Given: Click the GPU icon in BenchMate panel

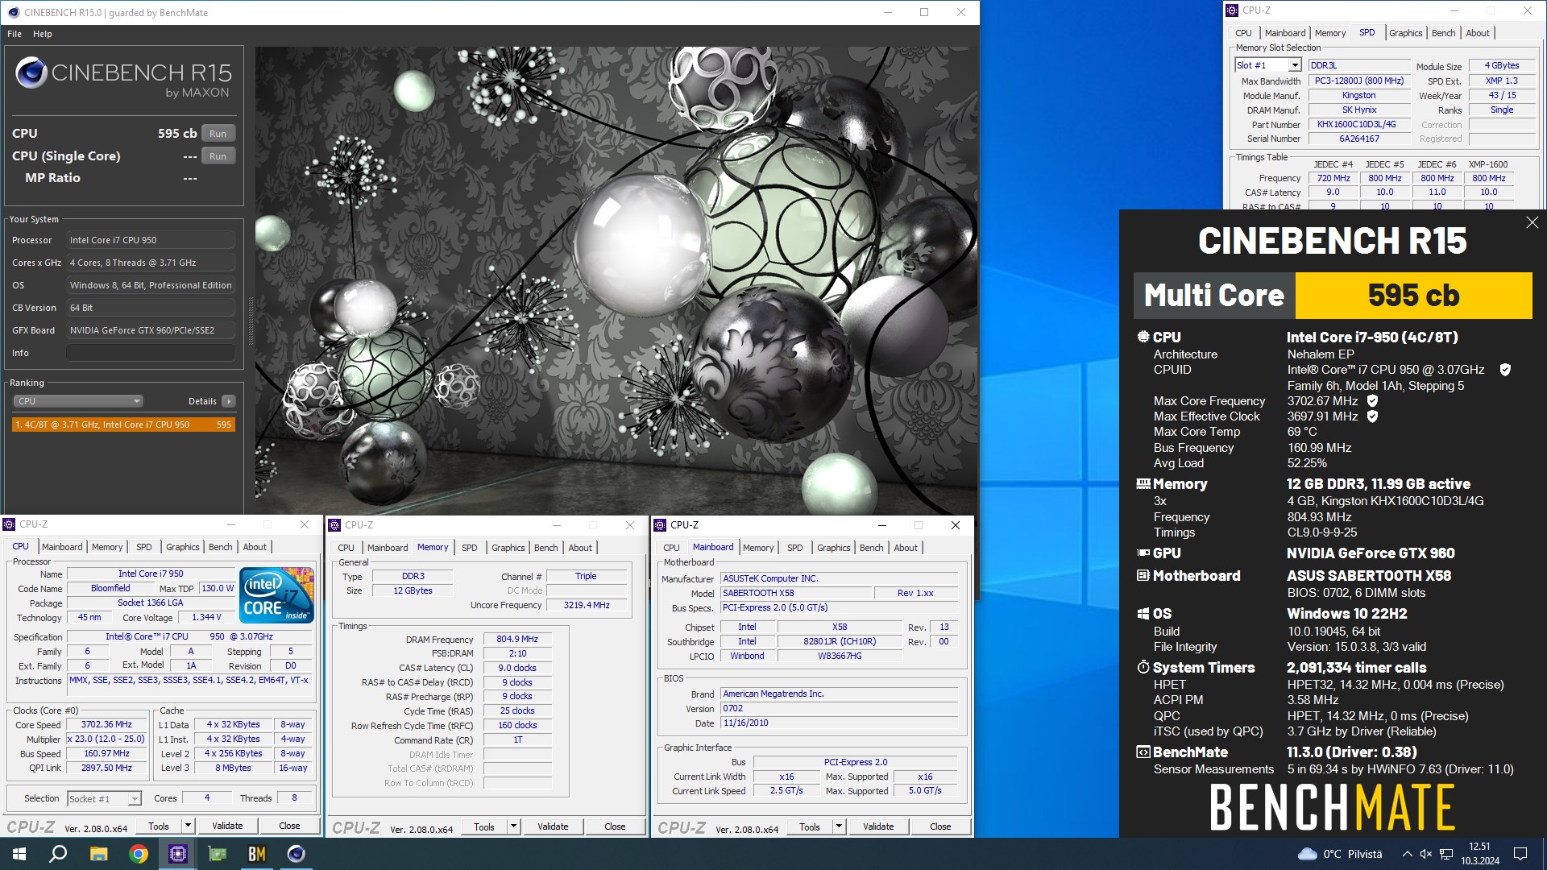Looking at the screenshot, I should point(1143,553).
